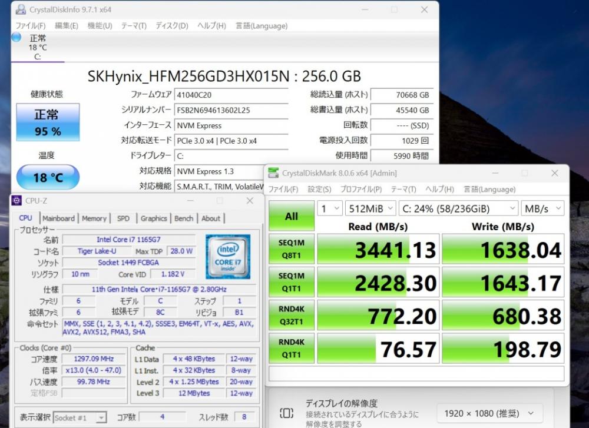Image resolution: width=589 pixels, height=428 pixels.
Task: Open the 512MiB test size dropdown
Action: click(370, 208)
